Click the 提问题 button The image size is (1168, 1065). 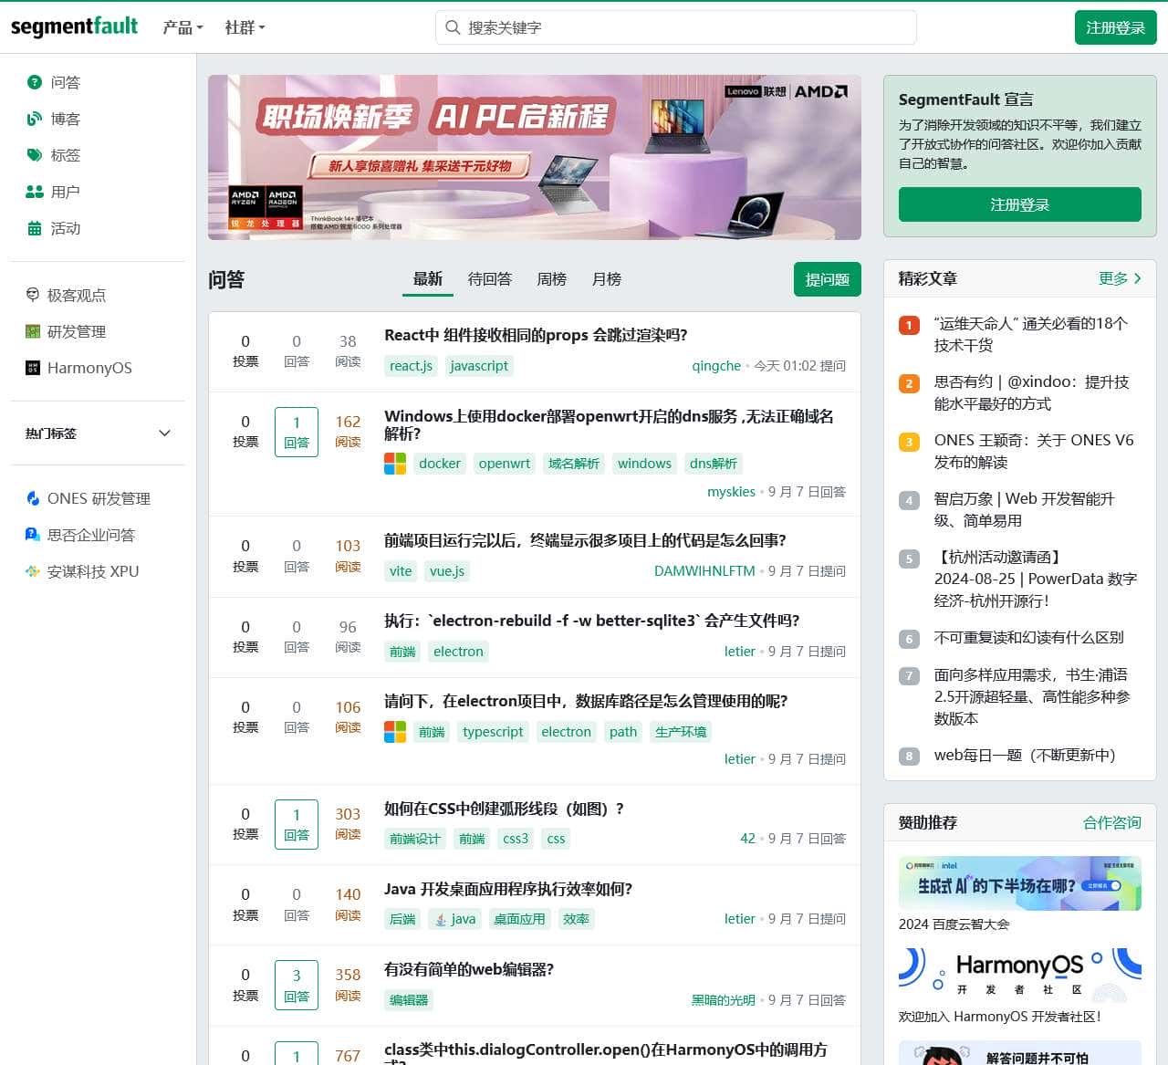tap(827, 279)
